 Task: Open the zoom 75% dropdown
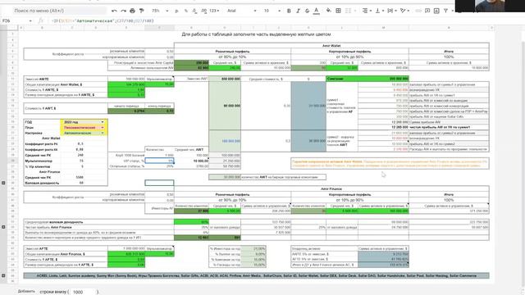click(x=160, y=11)
